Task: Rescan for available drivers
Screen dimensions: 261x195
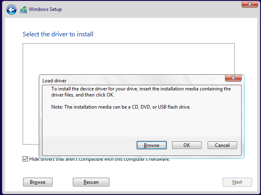Action: tap(91, 182)
